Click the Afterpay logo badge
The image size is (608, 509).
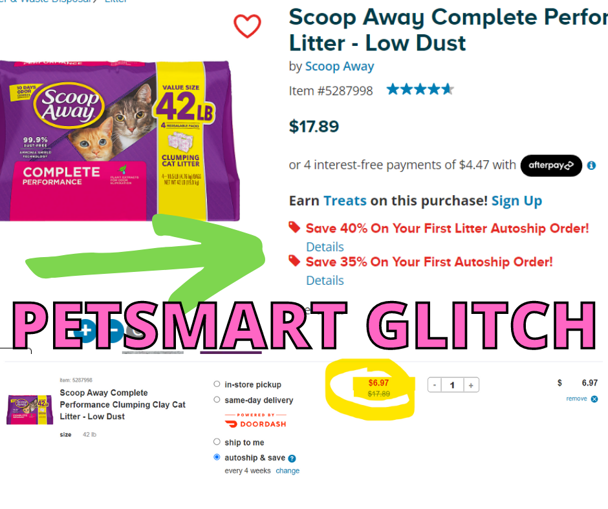(551, 165)
